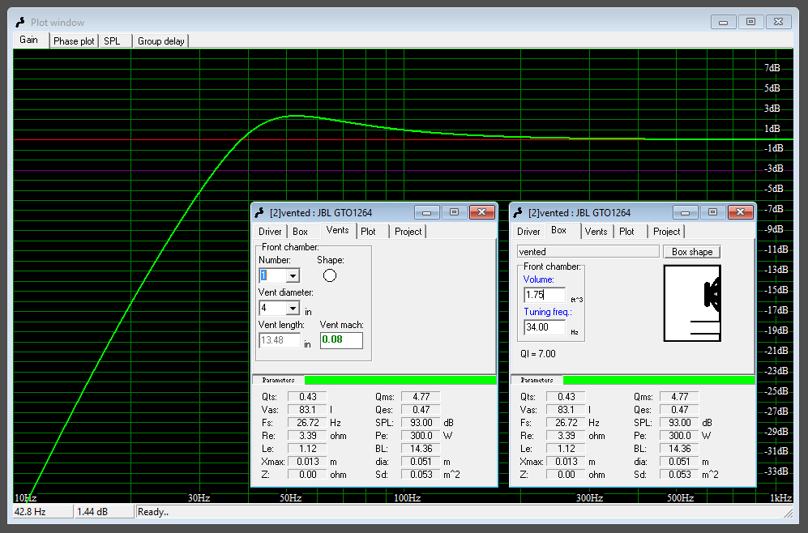
Task: Open the Phase plot tab
Action: click(74, 41)
